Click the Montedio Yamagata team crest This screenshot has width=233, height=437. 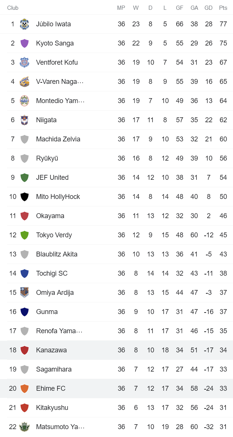24,101
